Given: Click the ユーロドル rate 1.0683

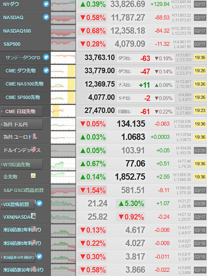Looking at the screenshot, I should tap(134, 137).
